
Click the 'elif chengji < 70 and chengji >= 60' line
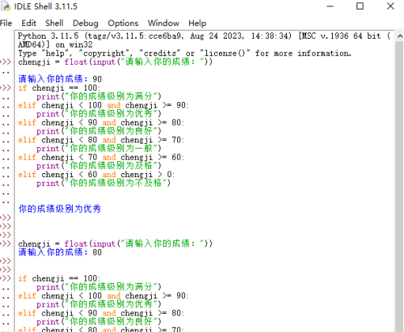[x=101, y=157]
